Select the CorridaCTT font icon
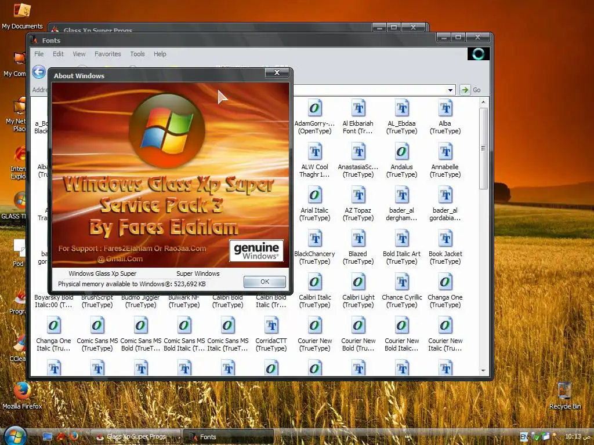The height and width of the screenshot is (445, 594). pos(271,326)
